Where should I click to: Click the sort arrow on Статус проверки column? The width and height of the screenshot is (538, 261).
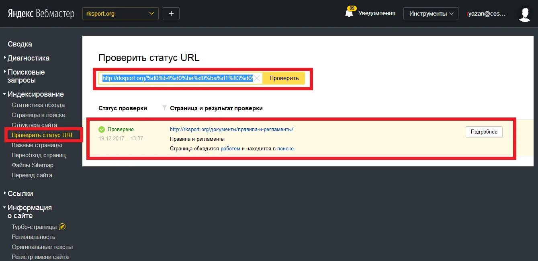(x=164, y=108)
